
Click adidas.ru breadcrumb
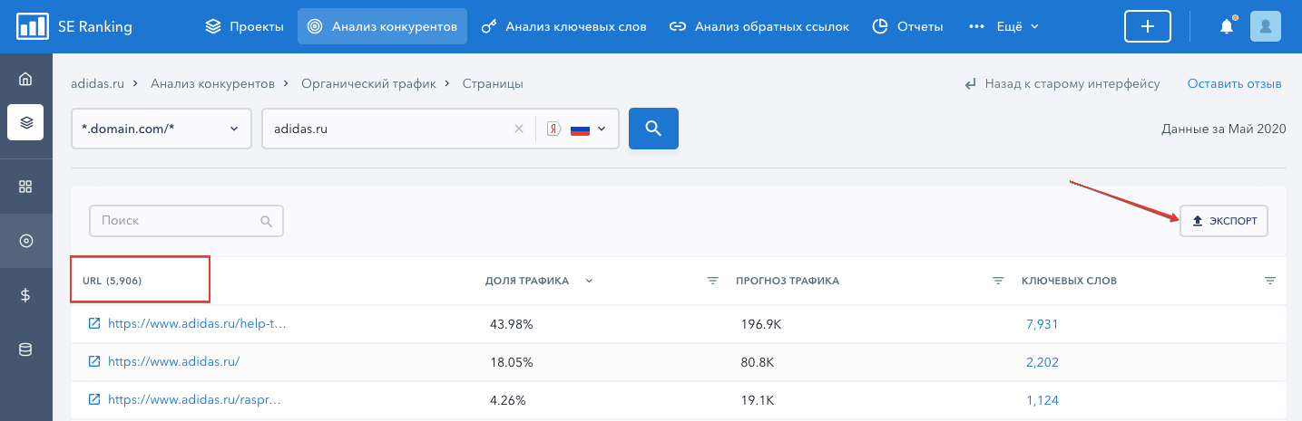[97, 83]
